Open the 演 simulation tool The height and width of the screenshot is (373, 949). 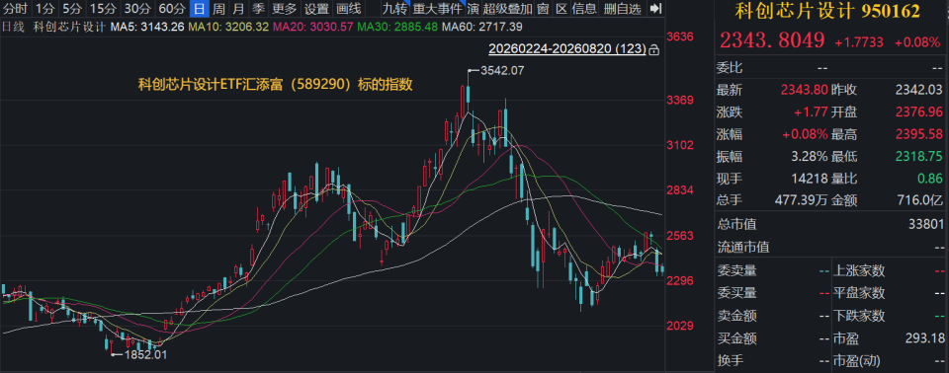(x=473, y=9)
